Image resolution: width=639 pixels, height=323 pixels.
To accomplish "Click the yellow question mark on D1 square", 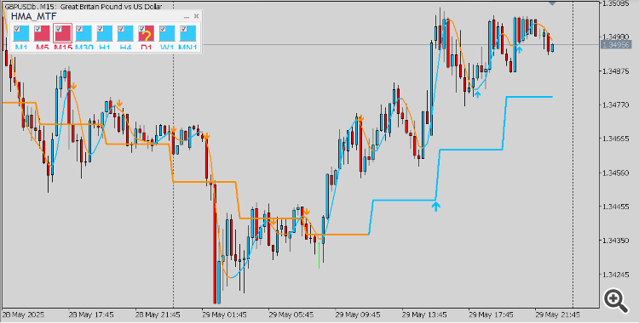I will [147, 37].
